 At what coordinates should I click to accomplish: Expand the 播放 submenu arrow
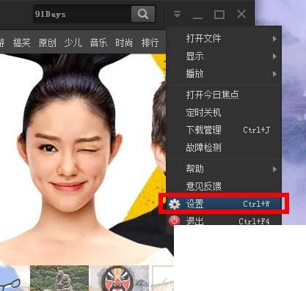click(274, 74)
